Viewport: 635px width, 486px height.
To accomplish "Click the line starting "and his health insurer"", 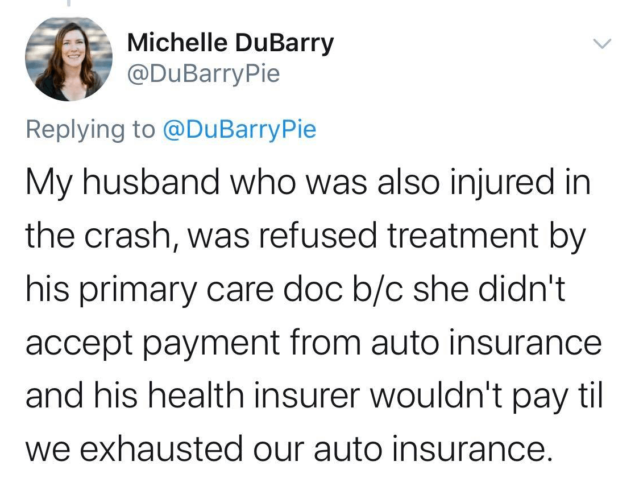I will coord(313,397).
